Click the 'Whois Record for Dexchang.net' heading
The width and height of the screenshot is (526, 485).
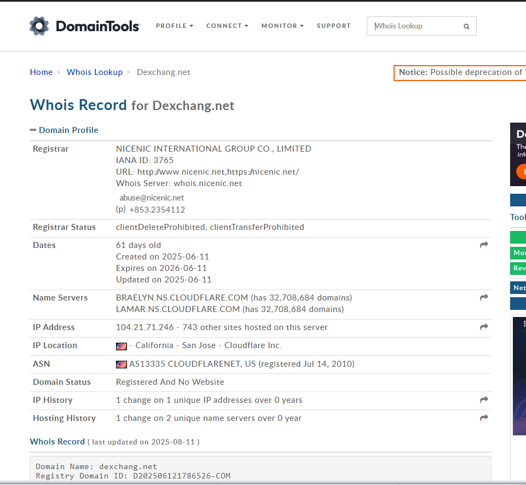point(132,105)
